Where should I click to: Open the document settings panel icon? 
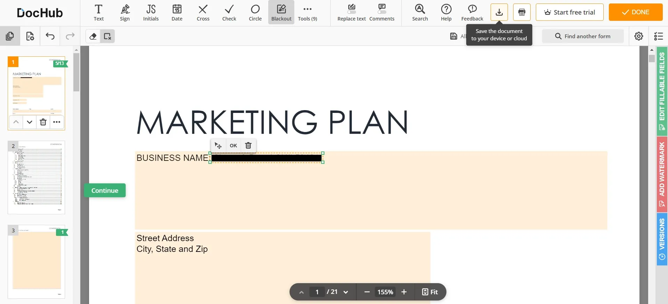coord(30,36)
